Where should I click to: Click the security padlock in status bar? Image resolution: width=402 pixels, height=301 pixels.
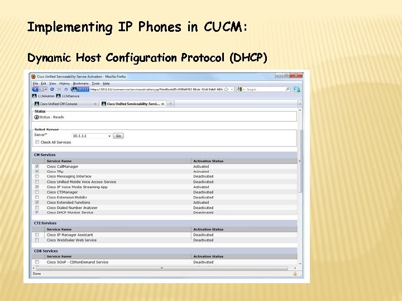295,274
